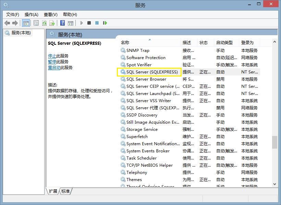Select the SQL Server CEIP service row
281x205 pixels.
click(x=190, y=86)
